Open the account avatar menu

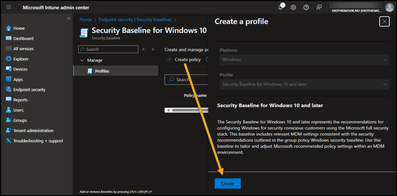389,7
